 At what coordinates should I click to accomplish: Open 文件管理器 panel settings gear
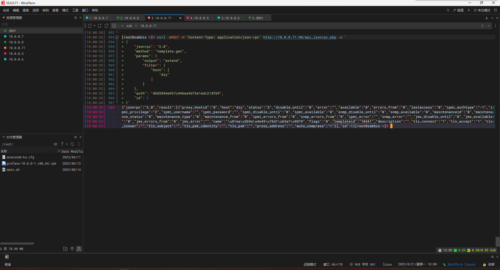point(76,137)
